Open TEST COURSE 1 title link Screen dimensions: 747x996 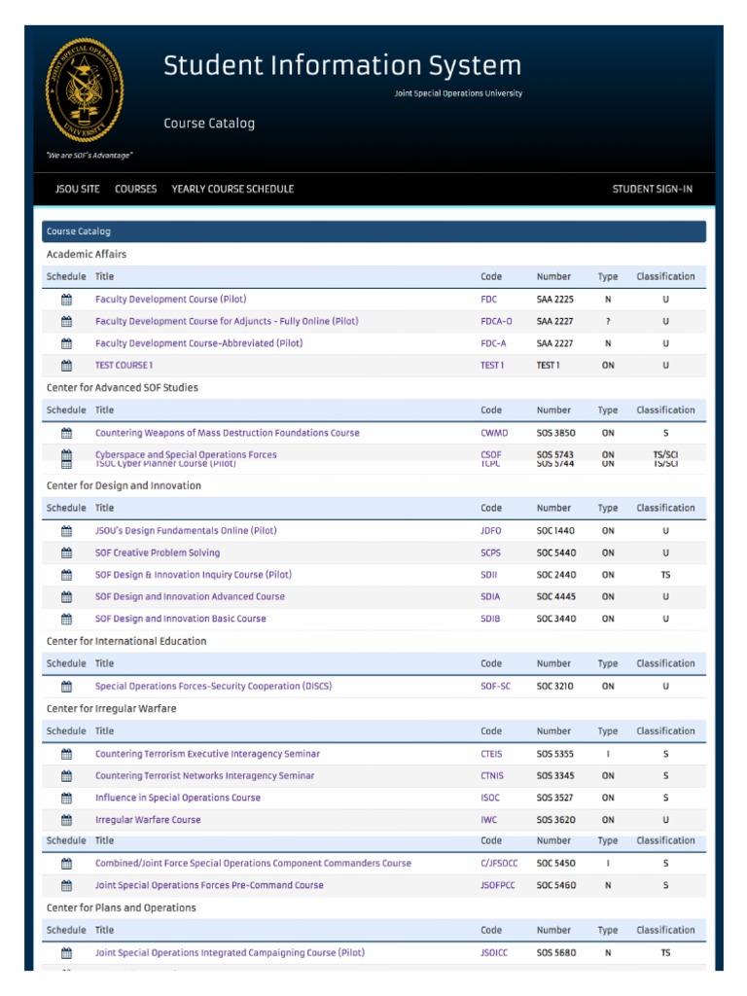point(124,366)
